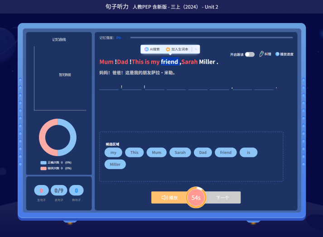Tap the 'Dad' candidate word
The height and width of the screenshot is (237, 323).
point(203,152)
